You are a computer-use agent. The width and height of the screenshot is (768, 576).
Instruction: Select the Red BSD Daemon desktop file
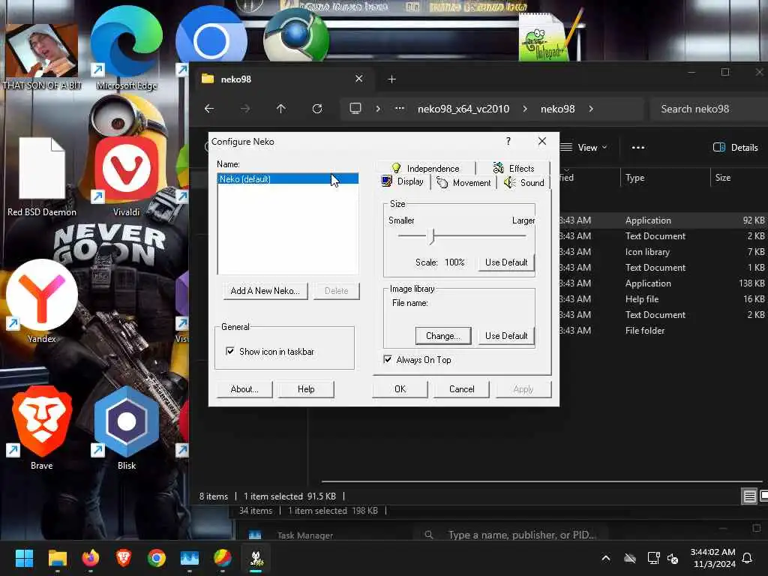point(42,177)
